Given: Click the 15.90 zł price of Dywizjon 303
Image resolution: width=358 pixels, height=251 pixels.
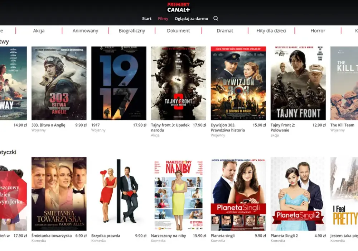Looking at the screenshot, I should click(259, 125).
